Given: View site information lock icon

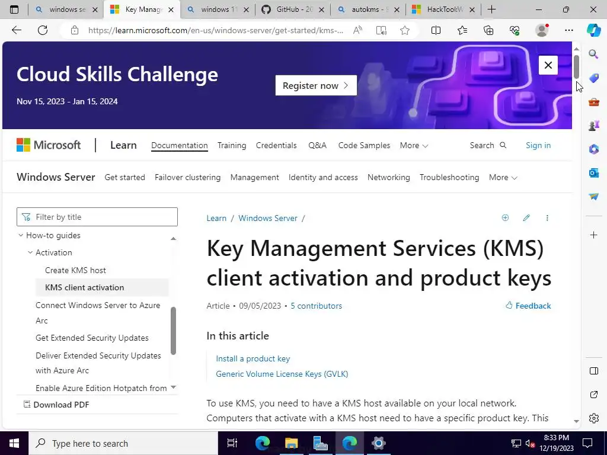Looking at the screenshot, I should point(75,30).
